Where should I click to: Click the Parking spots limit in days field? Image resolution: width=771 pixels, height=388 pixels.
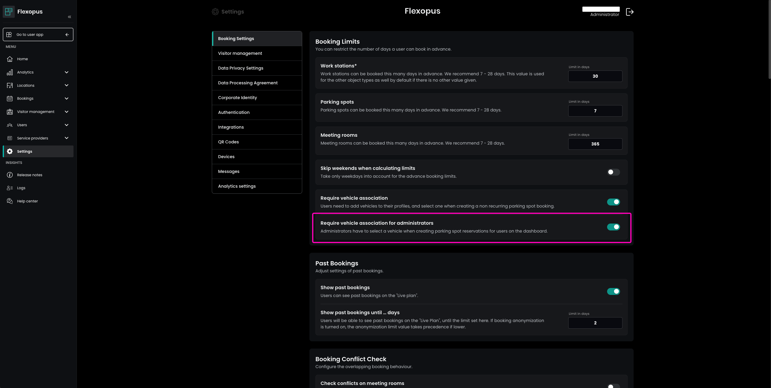pos(595,111)
